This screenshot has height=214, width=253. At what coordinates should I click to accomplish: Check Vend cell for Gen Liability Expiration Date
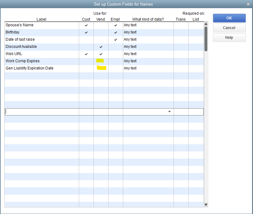(101, 68)
